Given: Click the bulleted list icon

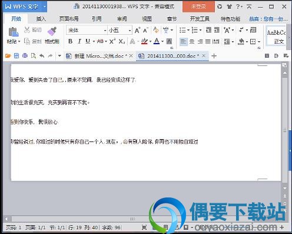Looking at the screenshot, I should pyautogui.click(x=182, y=30).
